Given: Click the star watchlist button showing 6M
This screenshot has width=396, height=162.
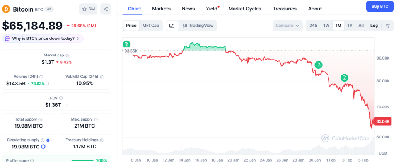Looking at the screenshot, I should tap(88, 9).
